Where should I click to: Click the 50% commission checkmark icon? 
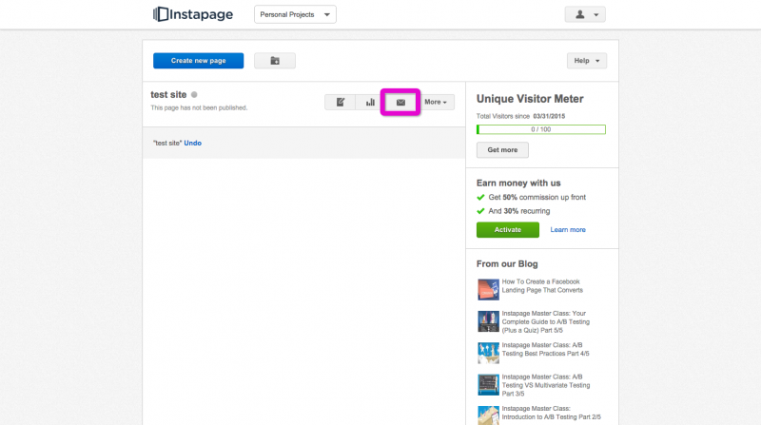(x=480, y=197)
